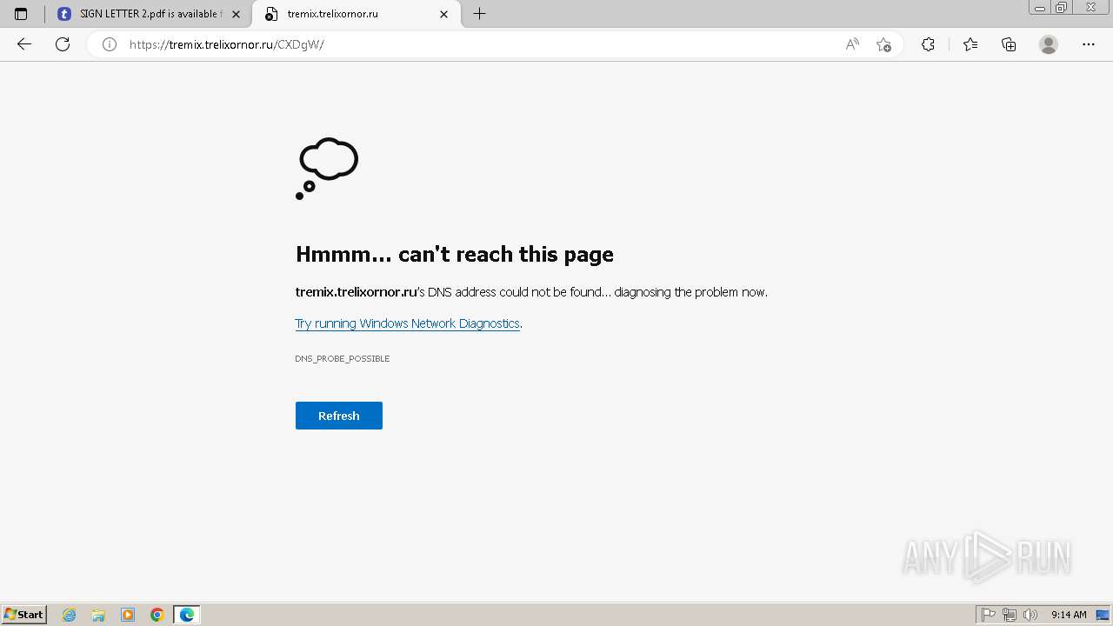The height and width of the screenshot is (626, 1113).
Task: Go back to previous page
Action: (24, 44)
